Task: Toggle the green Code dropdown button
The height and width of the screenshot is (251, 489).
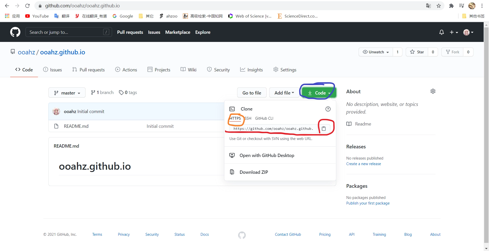Action: [x=319, y=93]
